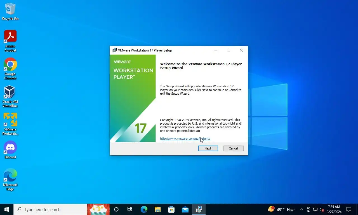Open the Windows Start menu
358x215 pixels.
click(x=7, y=209)
